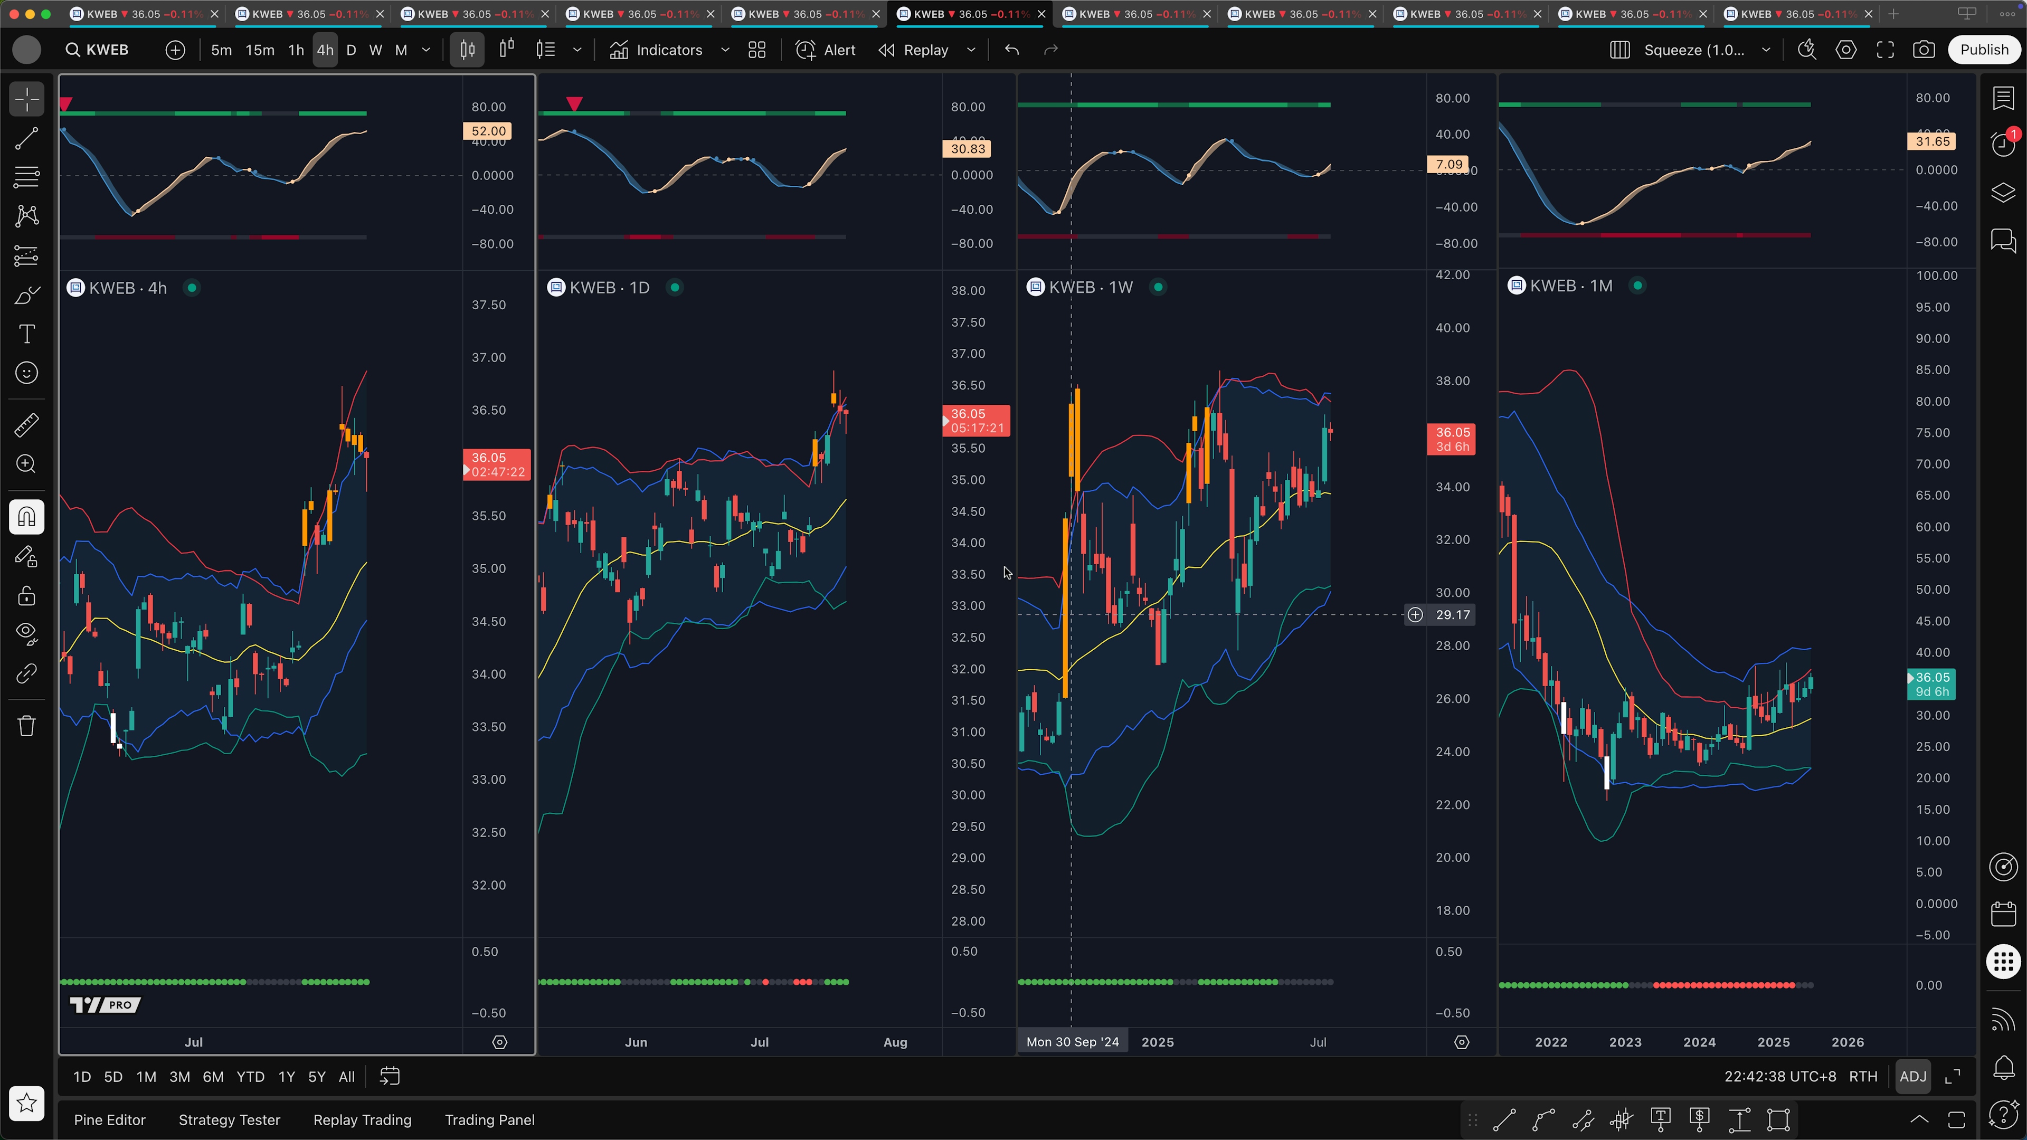Open the object tree layers icon
Viewport: 2027px width, 1140px height.
point(2003,193)
